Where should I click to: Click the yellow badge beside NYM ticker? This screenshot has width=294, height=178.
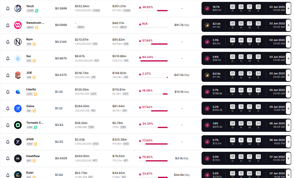34,44
